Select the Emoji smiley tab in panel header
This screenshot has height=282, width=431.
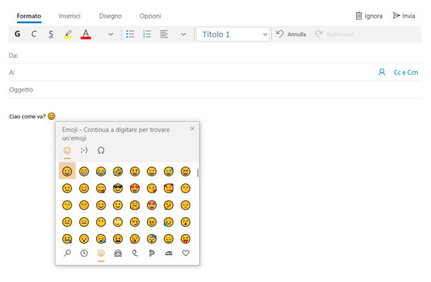coord(67,150)
